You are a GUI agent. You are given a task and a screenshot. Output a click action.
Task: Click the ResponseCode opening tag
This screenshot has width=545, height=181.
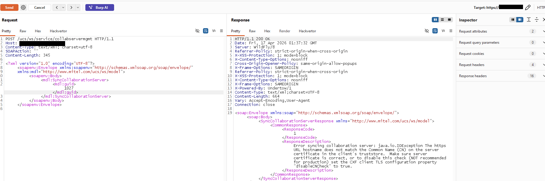coord(298,129)
